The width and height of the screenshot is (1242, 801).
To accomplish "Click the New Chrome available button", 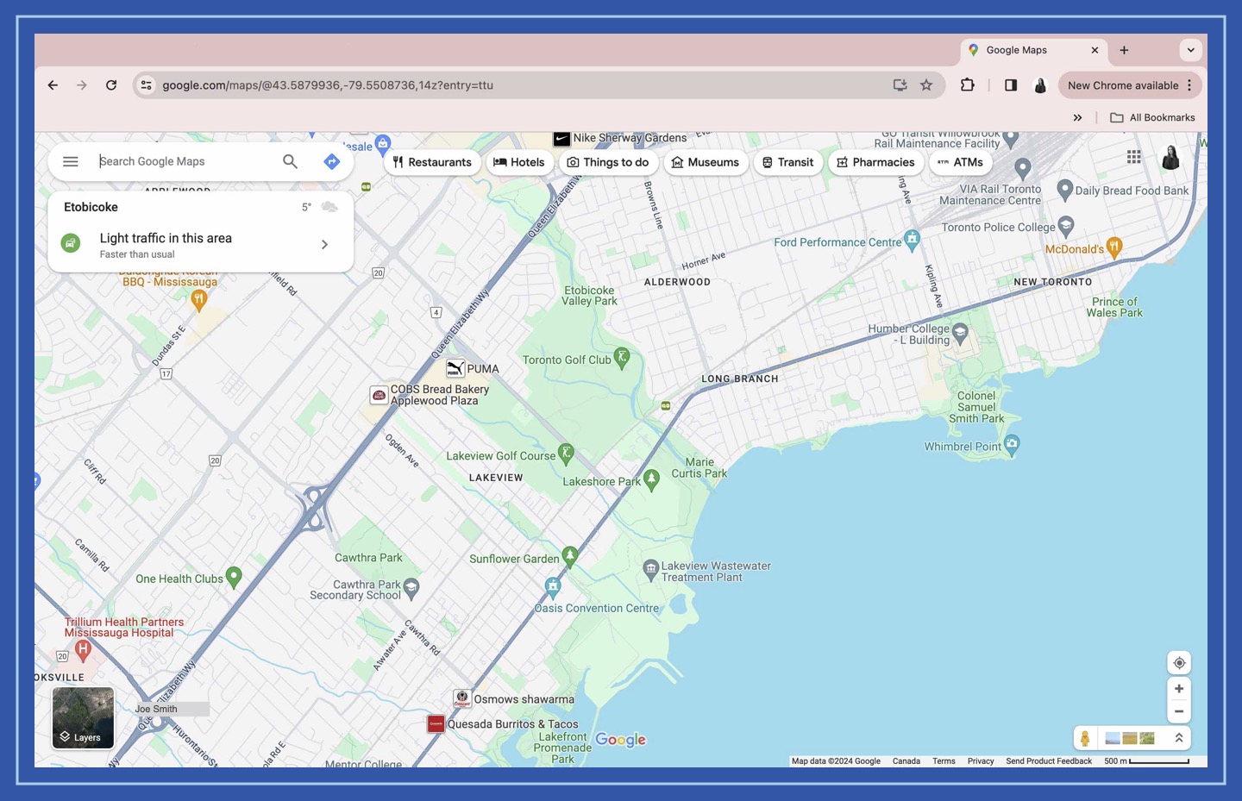I will click(1123, 85).
